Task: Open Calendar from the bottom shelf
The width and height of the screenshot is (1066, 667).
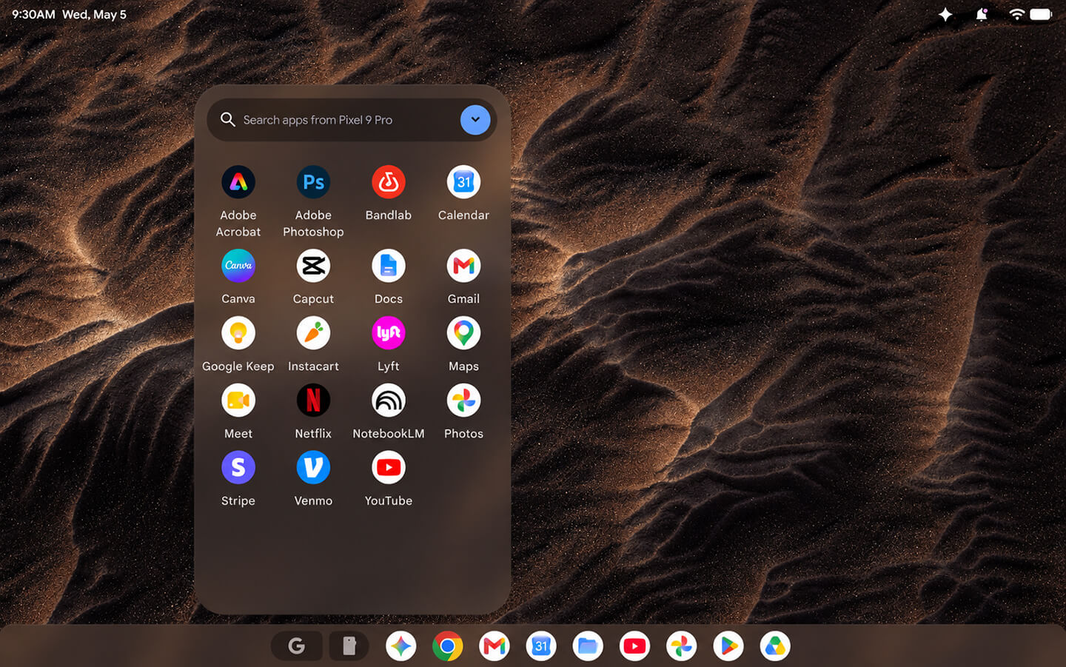Action: (541, 646)
